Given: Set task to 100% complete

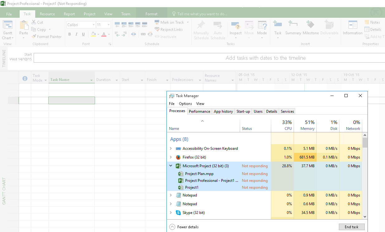Looking at the screenshot, I should (x=145, y=25).
